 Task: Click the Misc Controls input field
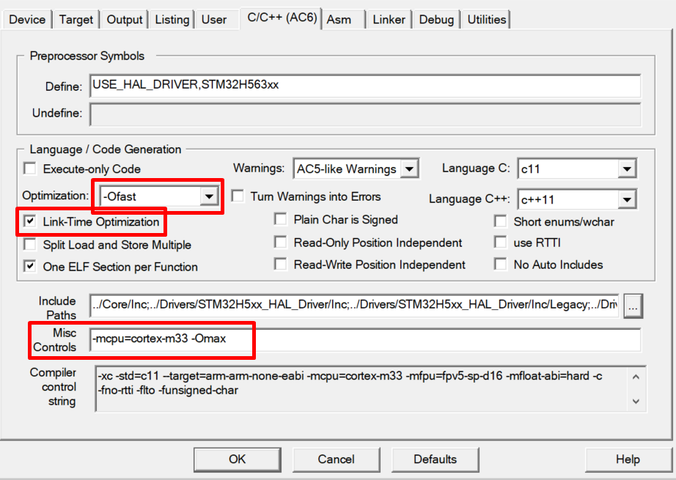[x=293, y=340]
